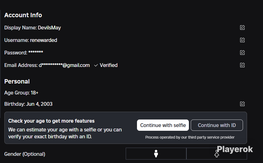This screenshot has height=163, width=263.
Task: Click the Personal section heading
Action: [17, 81]
